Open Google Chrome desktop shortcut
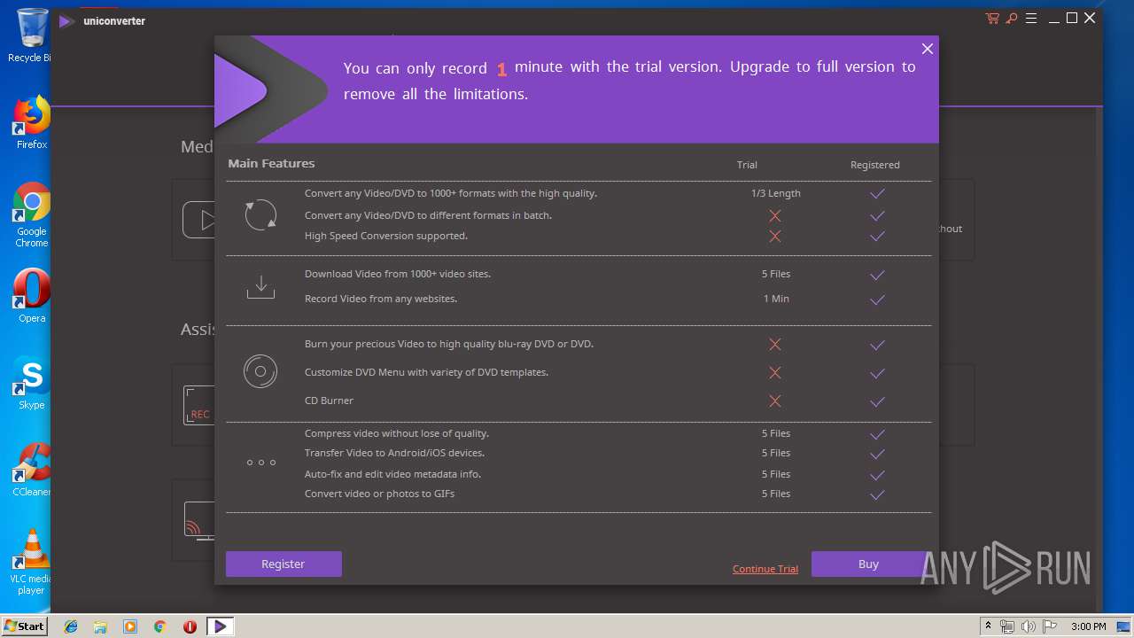This screenshot has width=1134, height=638. pyautogui.click(x=32, y=215)
